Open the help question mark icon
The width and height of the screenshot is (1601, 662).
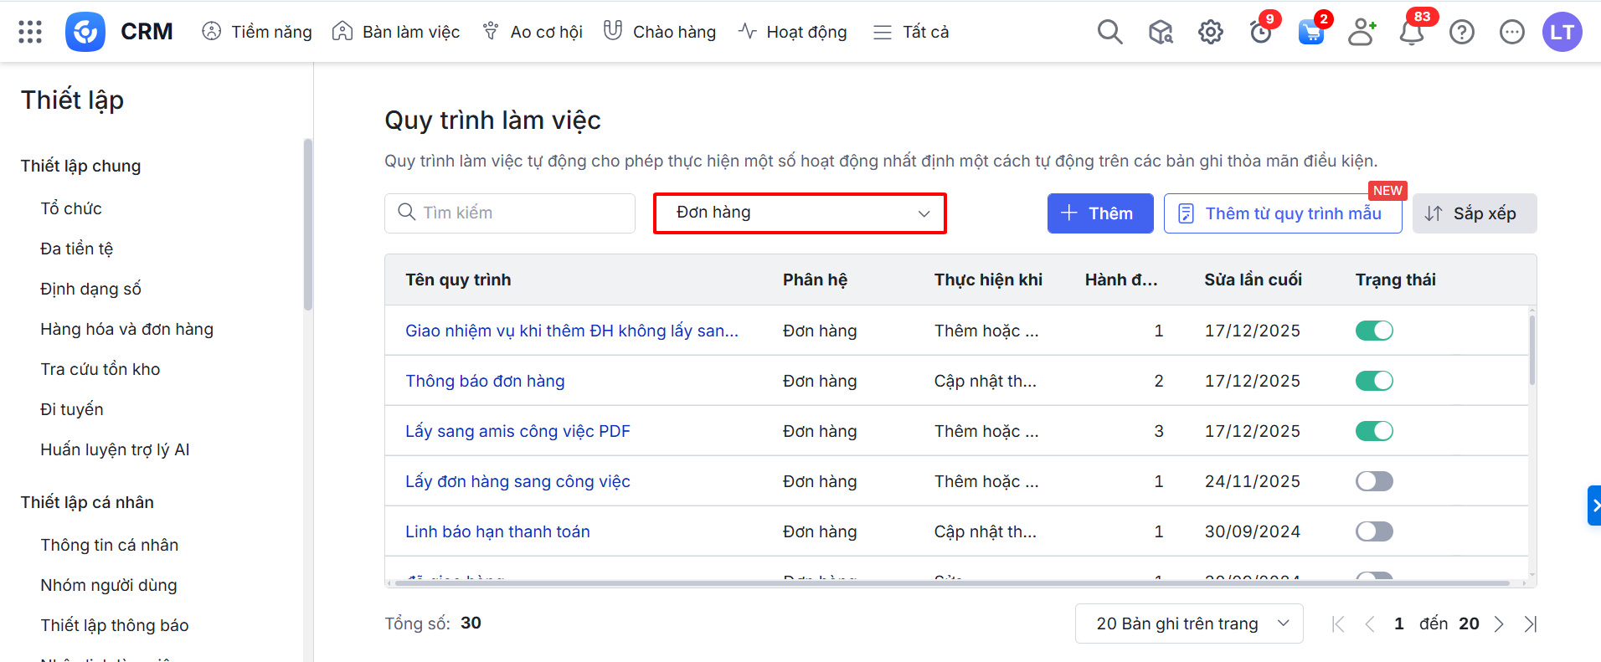(1462, 32)
